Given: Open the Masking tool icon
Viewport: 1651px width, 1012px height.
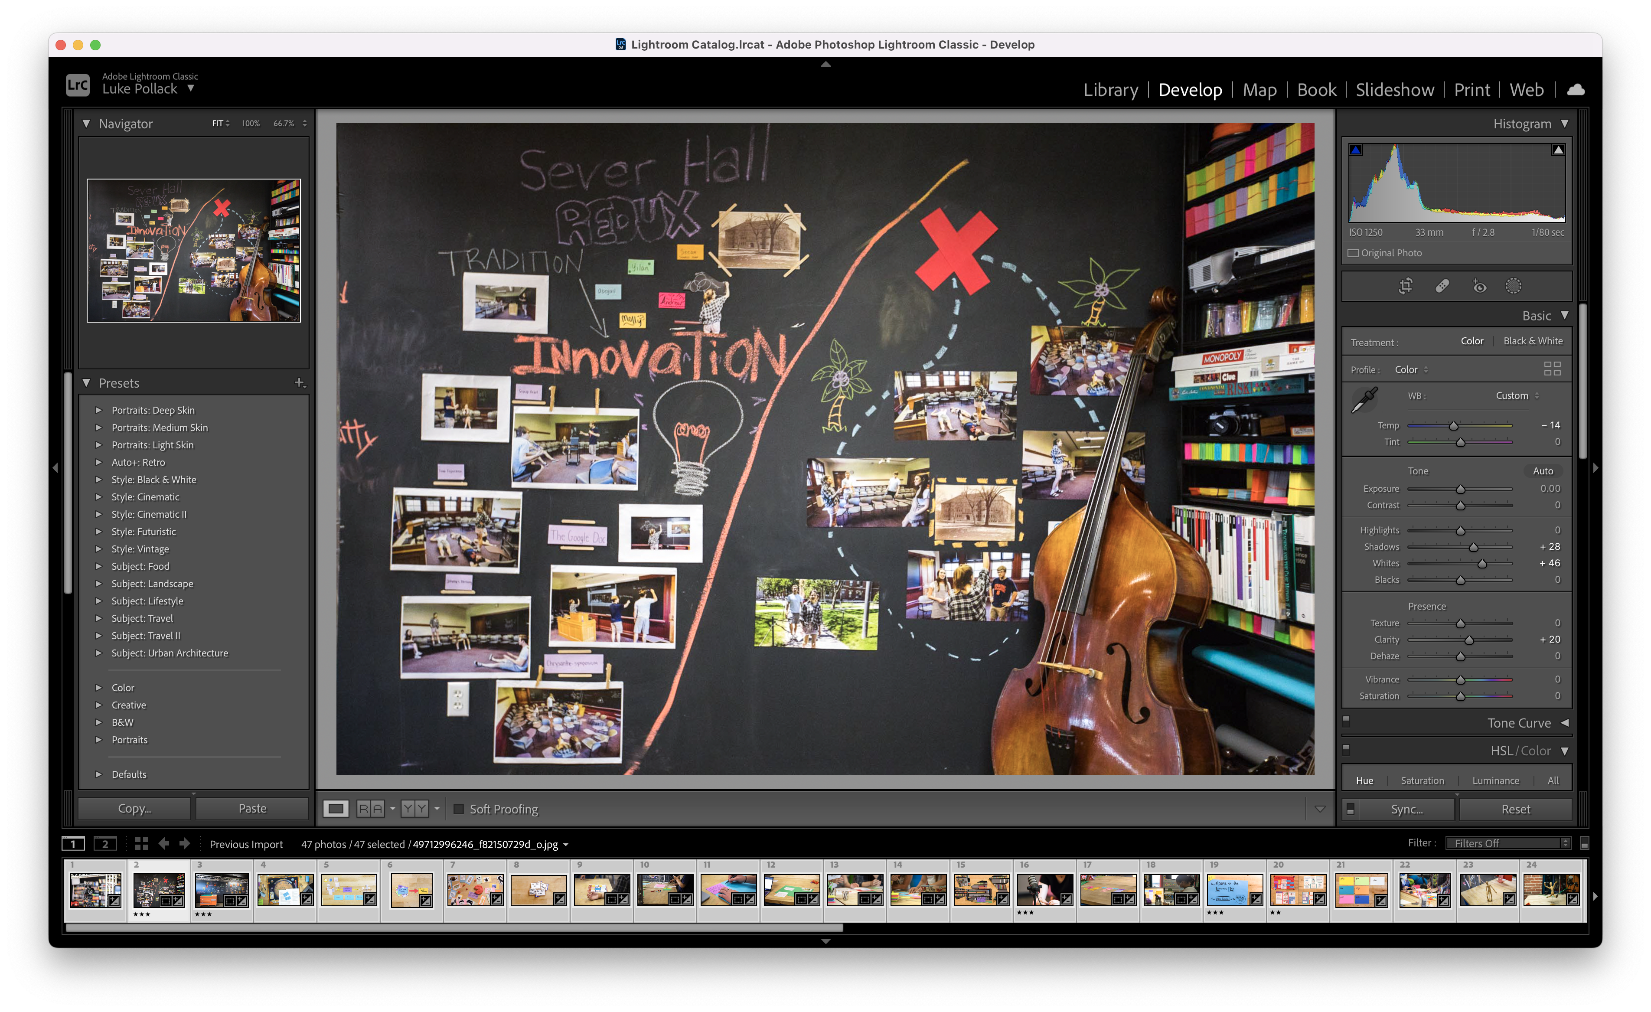Looking at the screenshot, I should 1513,286.
